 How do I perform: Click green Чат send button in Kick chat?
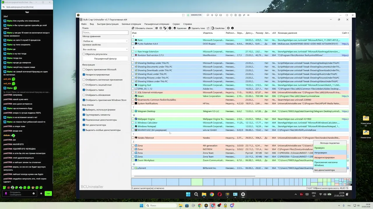click(x=48, y=193)
